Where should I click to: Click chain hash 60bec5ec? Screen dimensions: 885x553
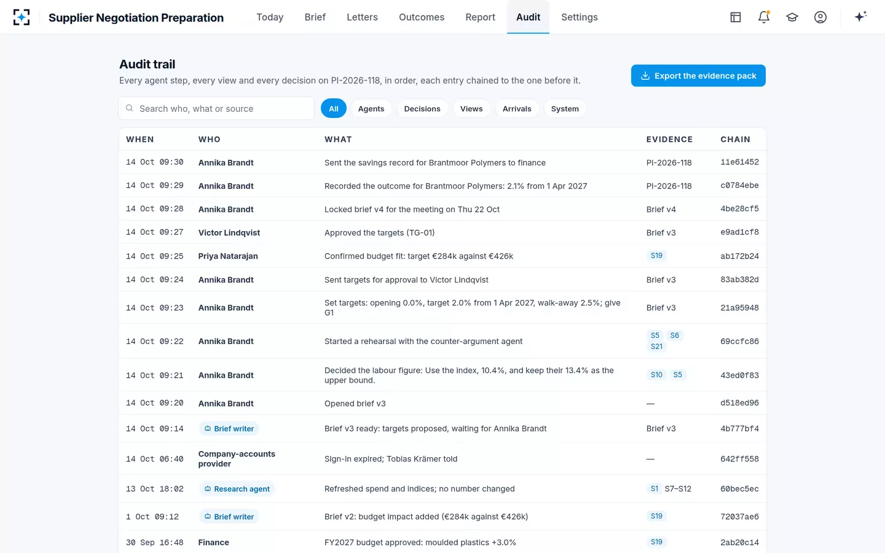tap(739, 489)
